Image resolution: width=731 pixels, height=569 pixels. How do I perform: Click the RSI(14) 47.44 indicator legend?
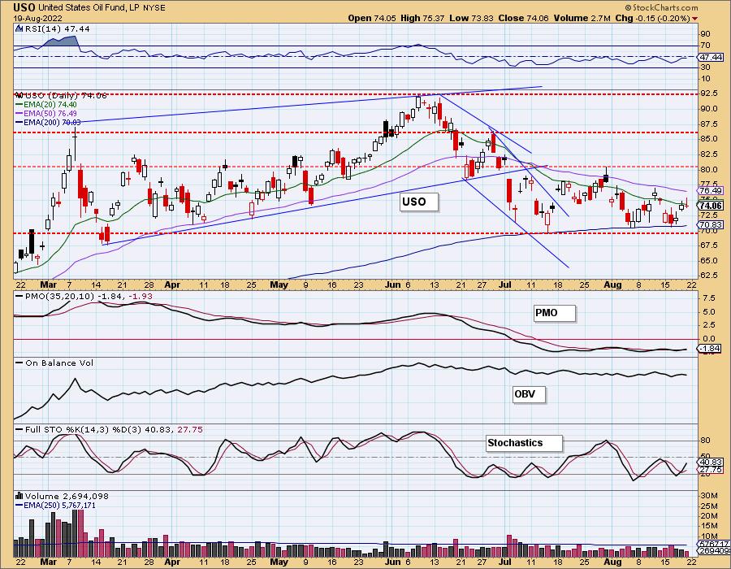[x=57, y=29]
